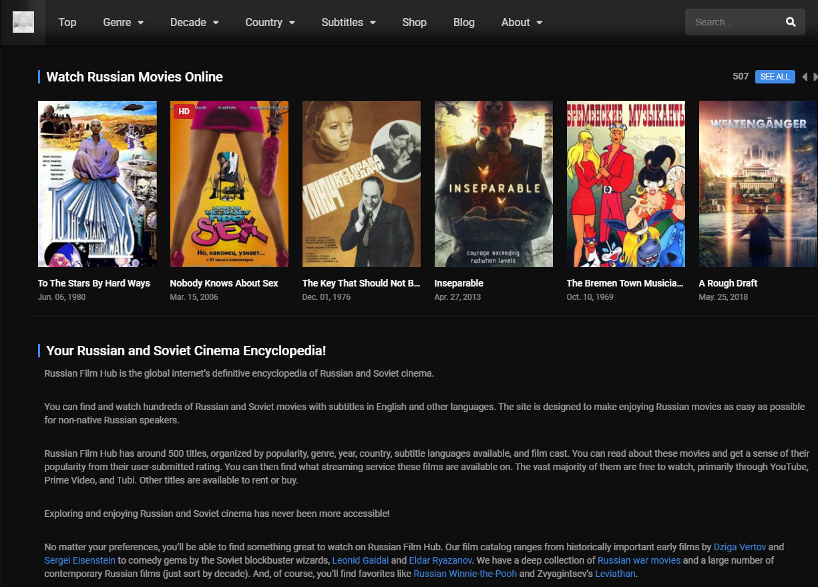Click the site logo in the navbar

(x=23, y=22)
